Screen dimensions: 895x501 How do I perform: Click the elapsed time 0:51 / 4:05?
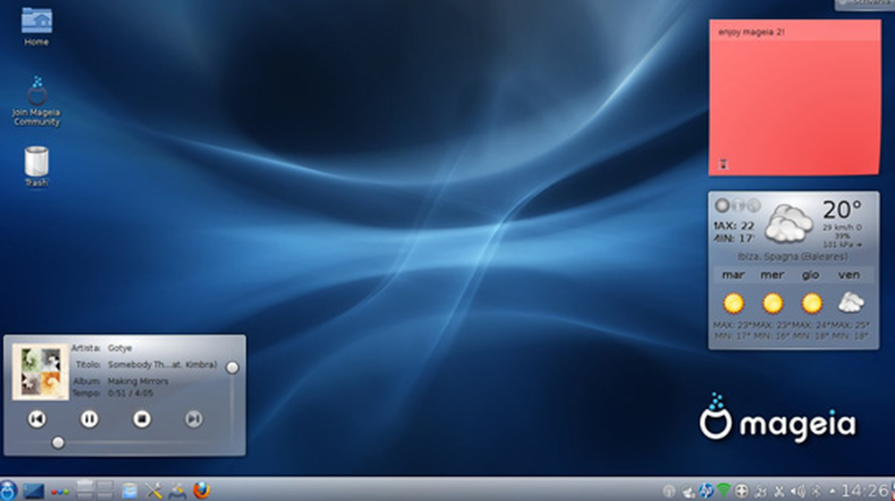pos(130,393)
